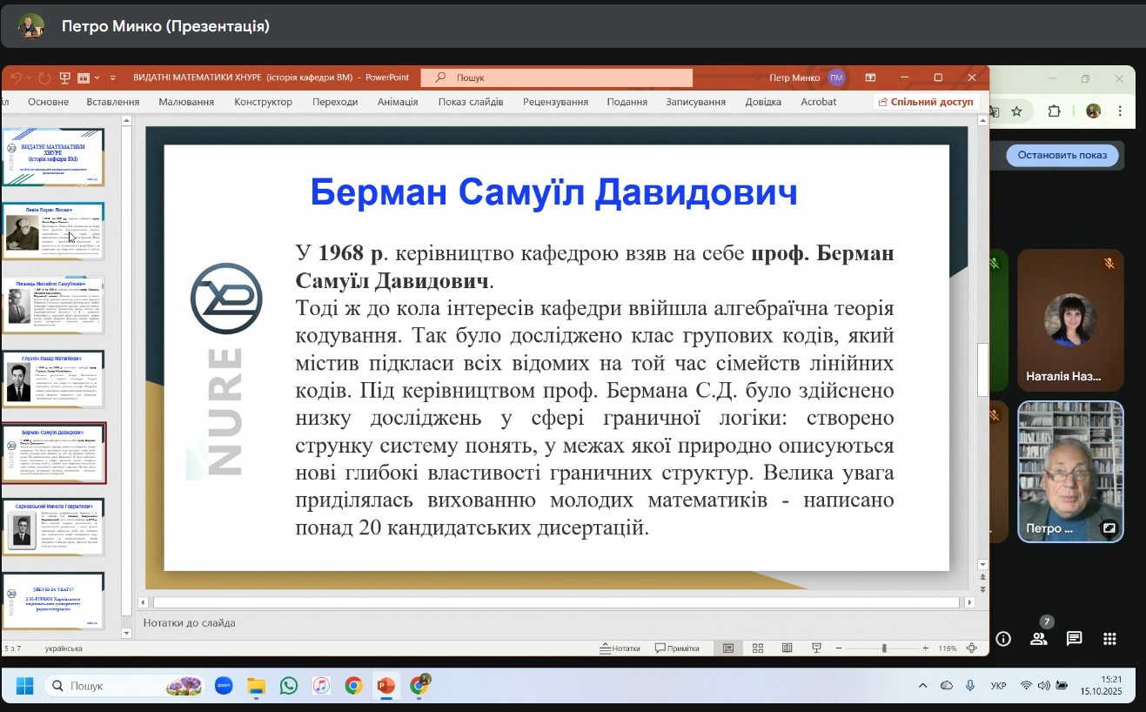Screen dimensions: 1146x712
Task: Switch to the Показ слайдів tab
Action: 471,102
